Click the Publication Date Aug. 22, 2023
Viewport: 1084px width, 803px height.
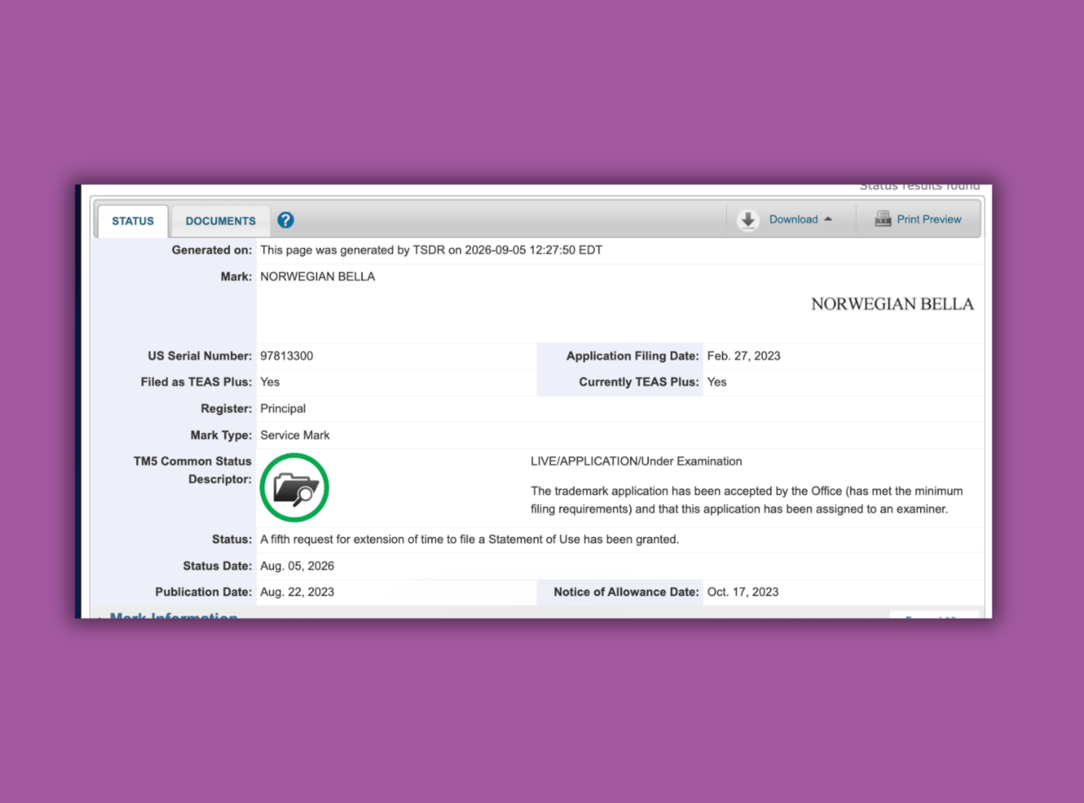pyautogui.click(x=297, y=592)
